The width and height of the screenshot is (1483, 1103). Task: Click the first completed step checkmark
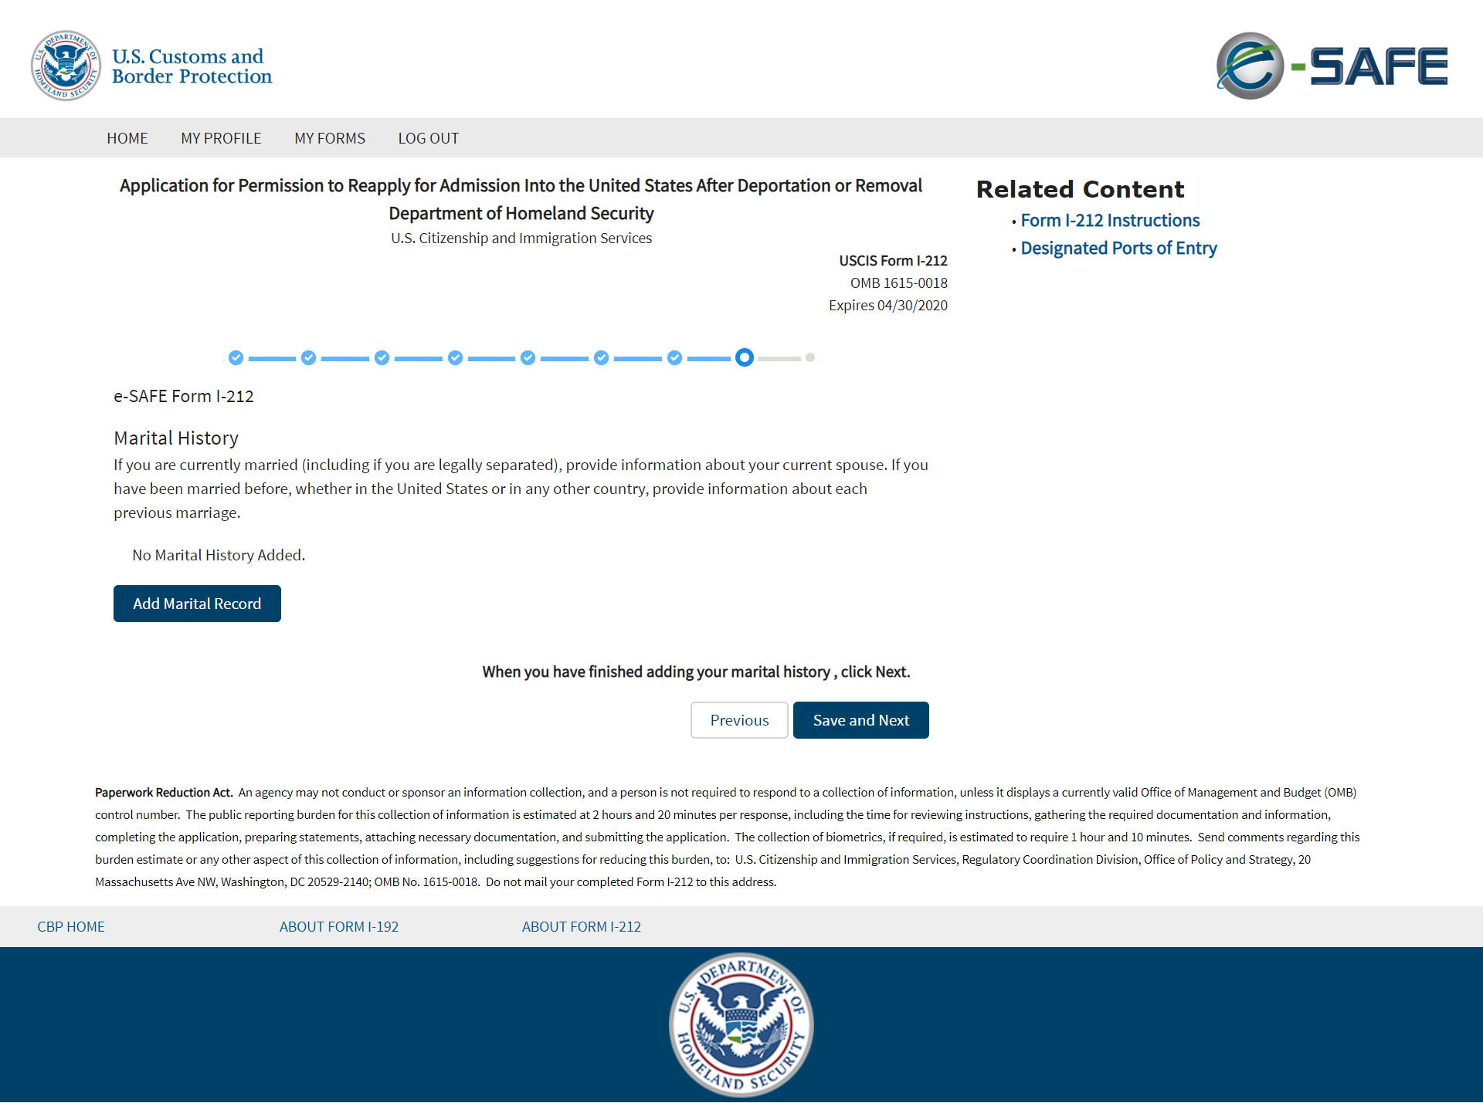tap(236, 357)
